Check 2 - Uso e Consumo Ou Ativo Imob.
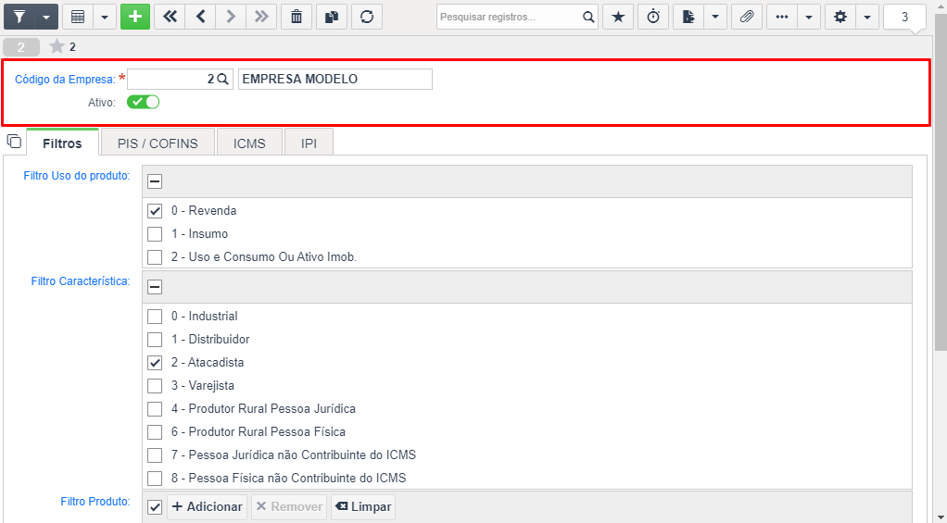947x523 pixels. pos(155,257)
